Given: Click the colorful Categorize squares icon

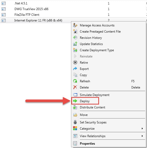Looking at the screenshot, I should click(x=75, y=128).
